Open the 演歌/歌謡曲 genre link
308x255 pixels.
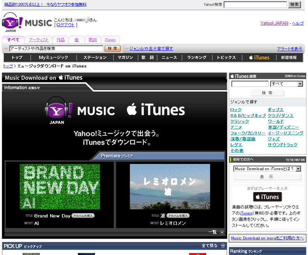point(243,139)
